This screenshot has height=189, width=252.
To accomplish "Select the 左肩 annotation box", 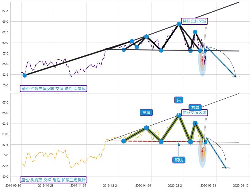I will pyautogui.click(x=146, y=112).
